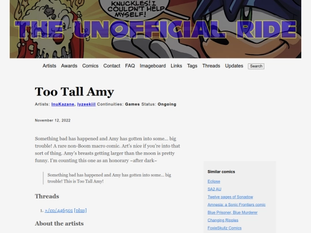Open artist lyzeekiil's profile link
This screenshot has width=311, height=233.
click(x=86, y=104)
